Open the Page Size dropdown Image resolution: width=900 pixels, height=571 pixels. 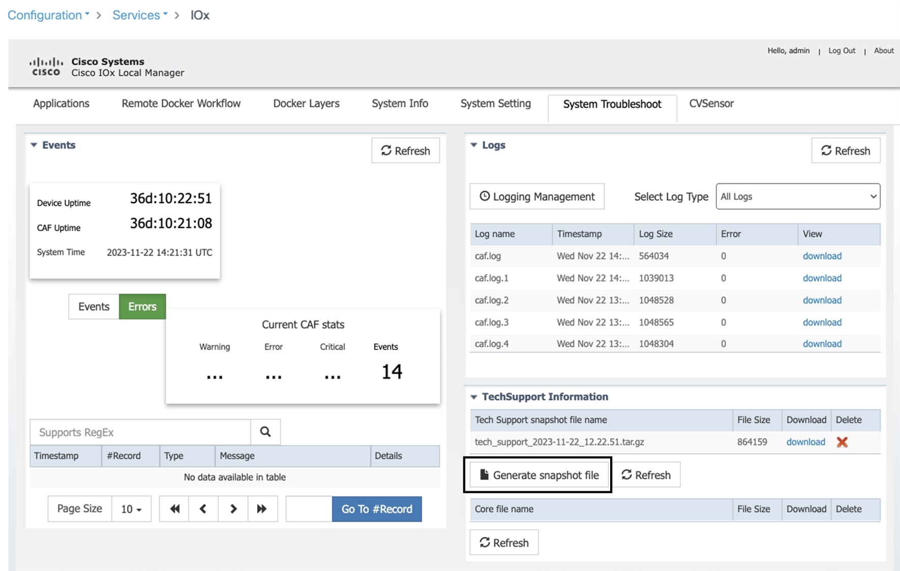click(x=131, y=509)
